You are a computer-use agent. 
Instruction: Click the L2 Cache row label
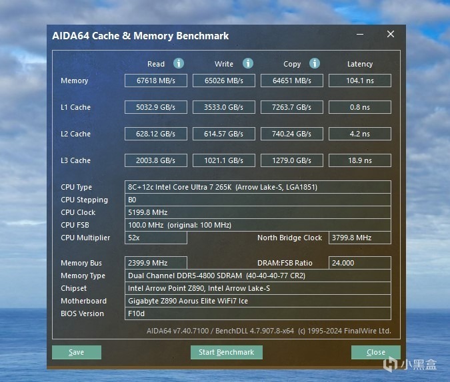[75, 134]
